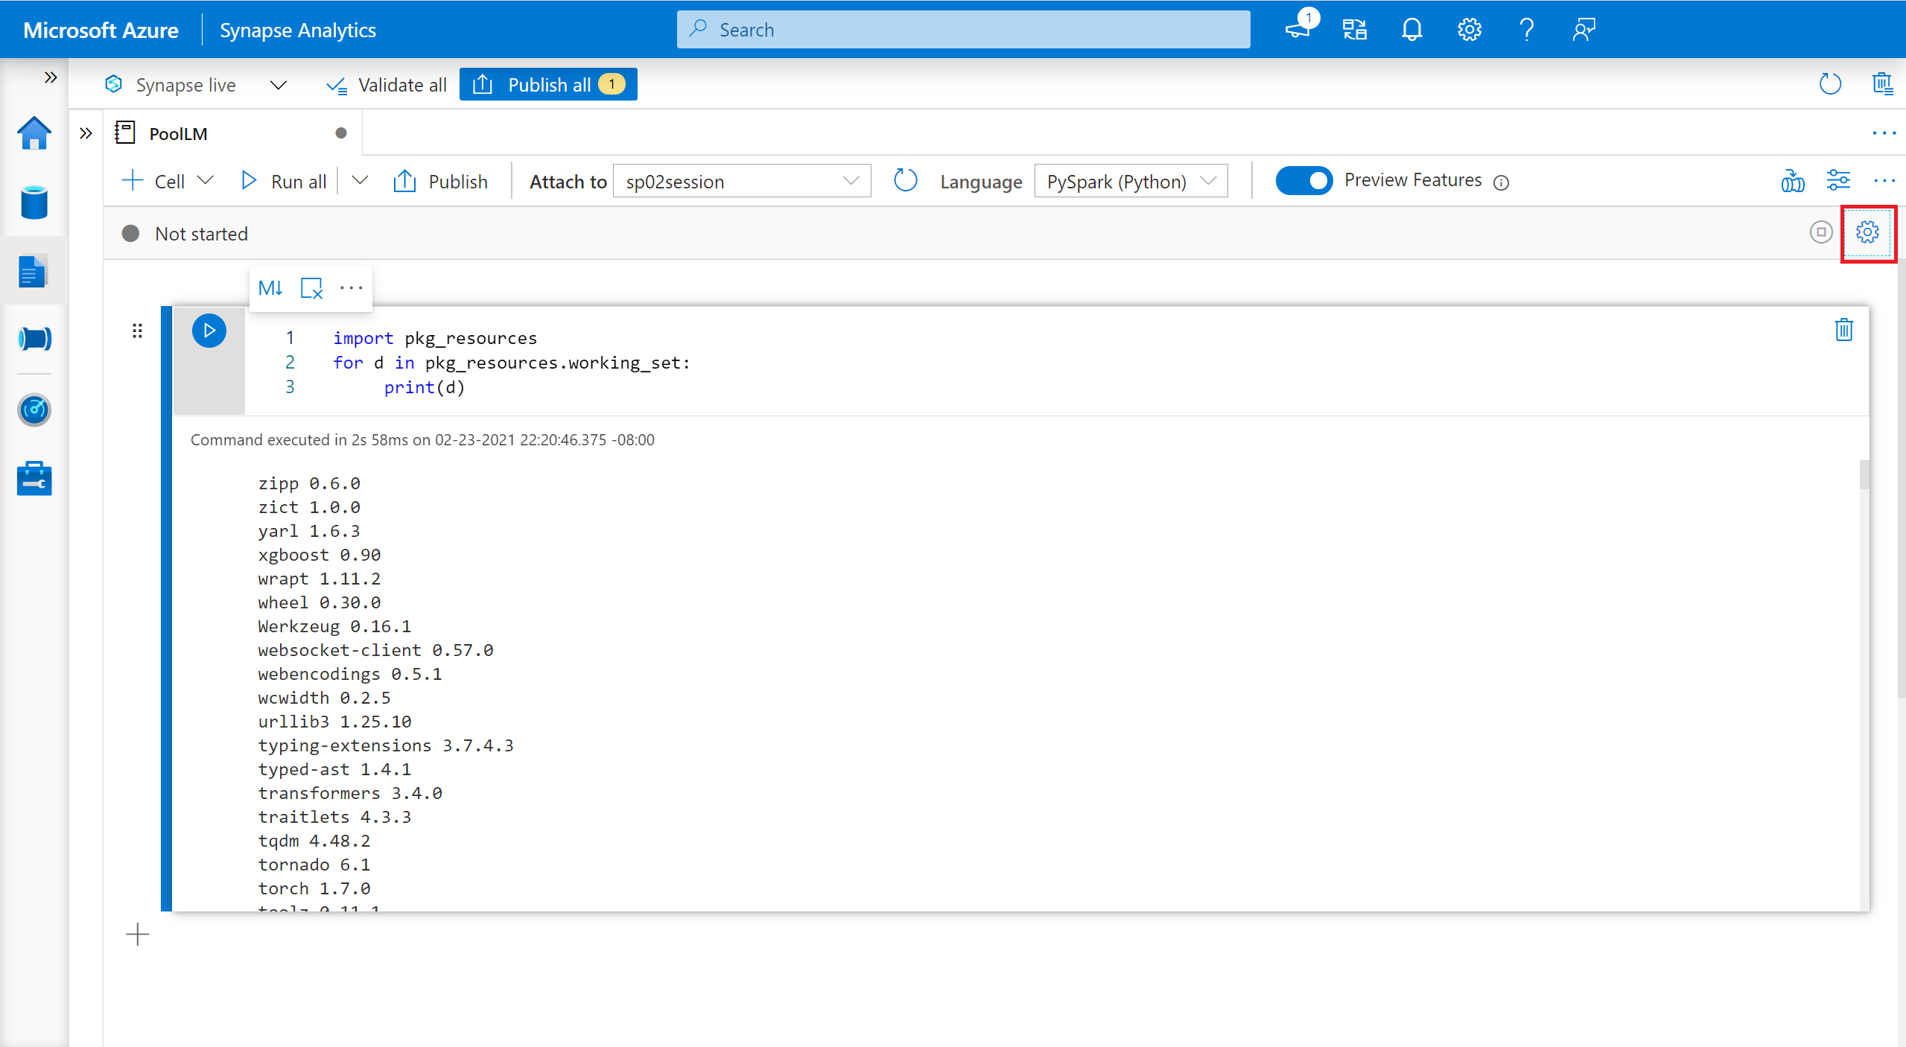Click the delete cell trash icon
Image resolution: width=1906 pixels, height=1047 pixels.
pos(1844,330)
